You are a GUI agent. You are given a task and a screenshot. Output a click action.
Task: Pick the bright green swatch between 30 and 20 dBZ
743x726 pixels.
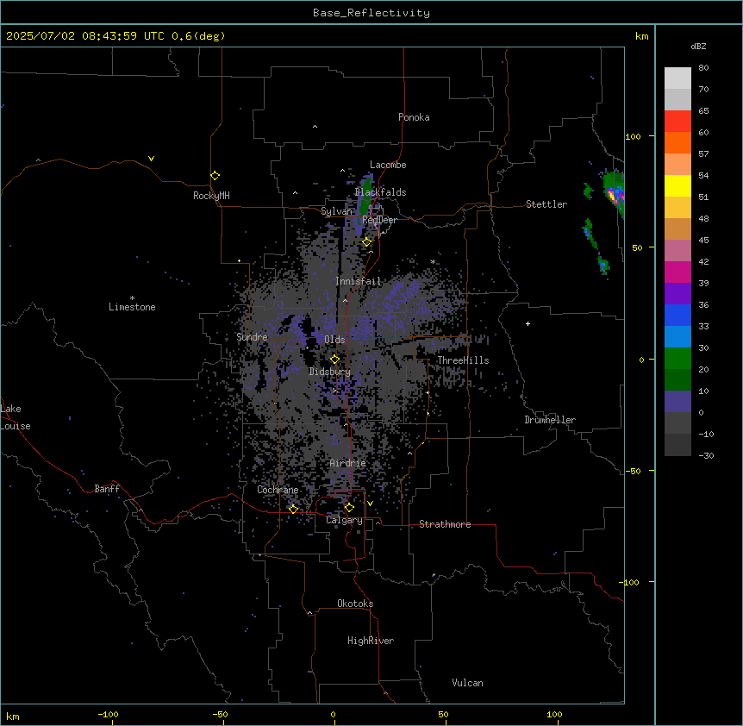pos(677,359)
